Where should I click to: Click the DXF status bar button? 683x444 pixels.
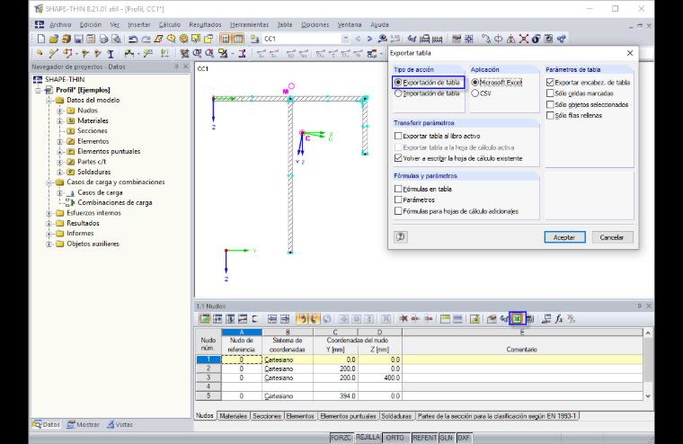pyautogui.click(x=464, y=438)
